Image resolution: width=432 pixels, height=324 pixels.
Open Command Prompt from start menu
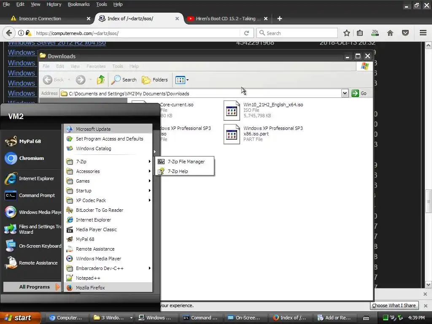[x=30, y=195]
